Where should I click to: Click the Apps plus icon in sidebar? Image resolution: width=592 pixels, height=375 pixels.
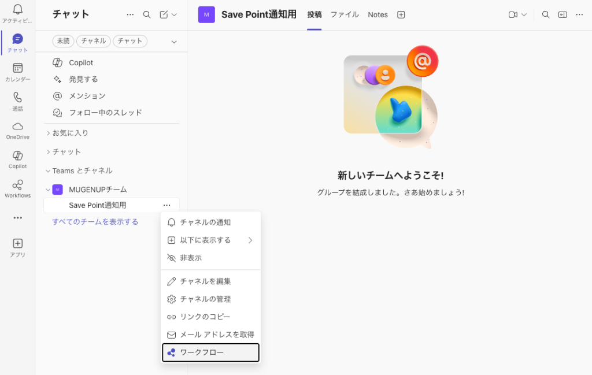(x=17, y=244)
